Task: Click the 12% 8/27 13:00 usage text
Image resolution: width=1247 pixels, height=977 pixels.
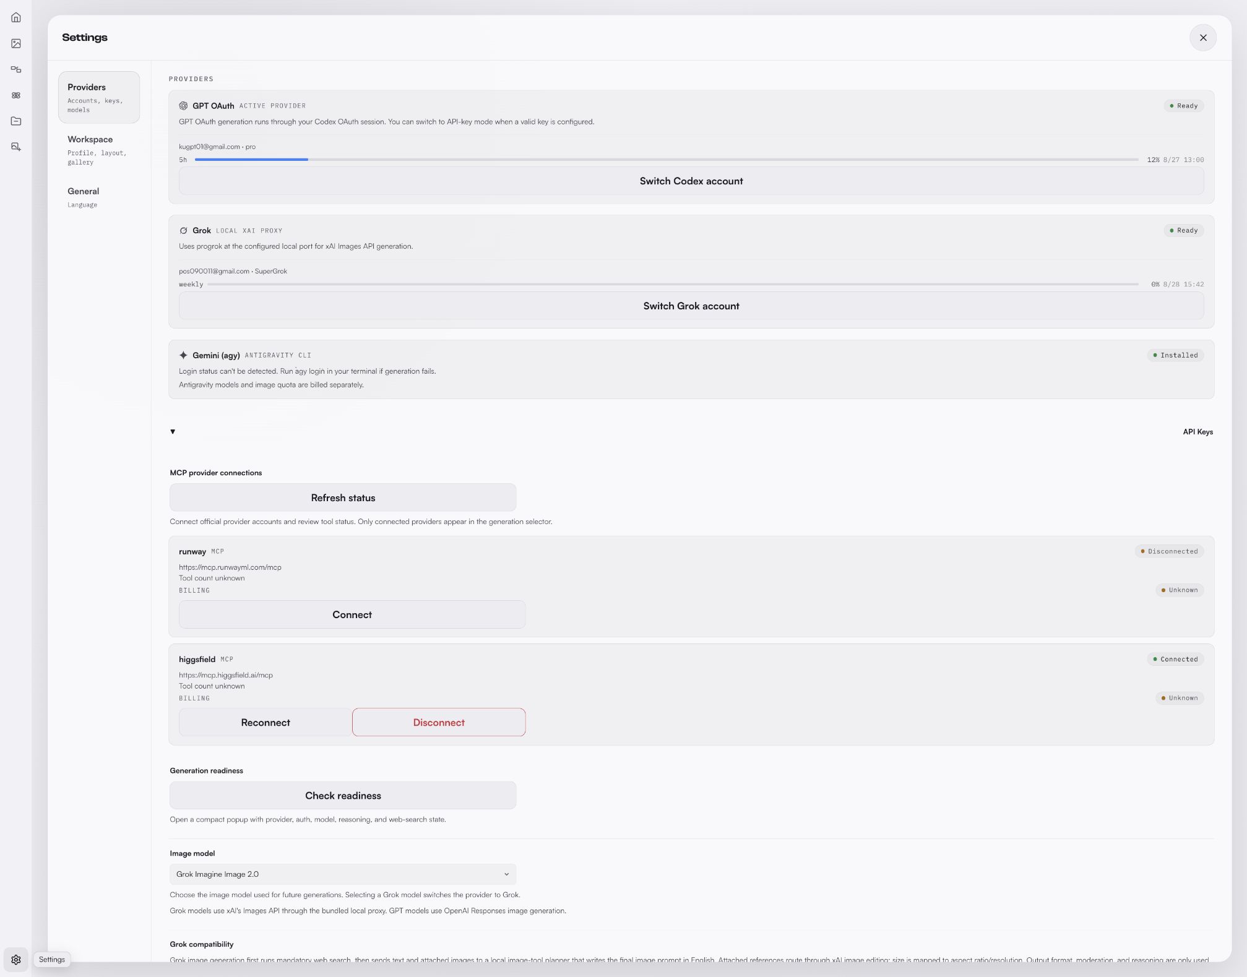Action: [x=1175, y=160]
